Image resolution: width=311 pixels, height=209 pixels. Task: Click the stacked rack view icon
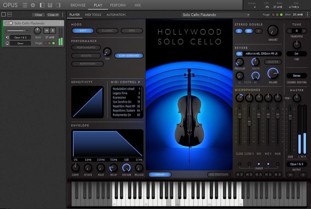(x=9, y=15)
